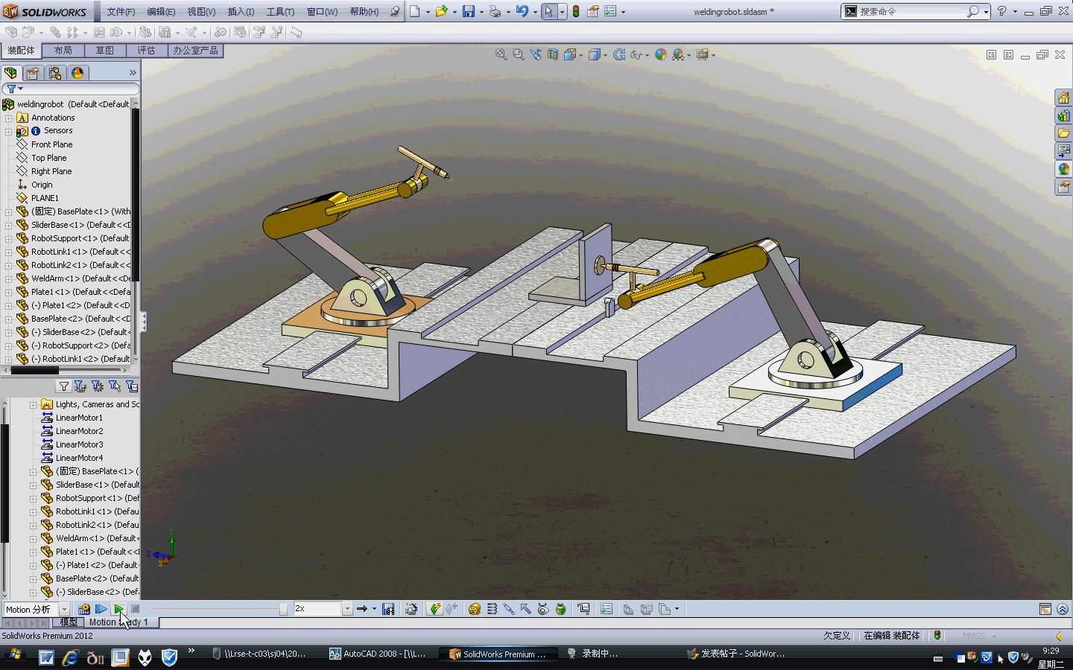The height and width of the screenshot is (670, 1073).
Task: Calculate the motion study
Action: pos(84,609)
